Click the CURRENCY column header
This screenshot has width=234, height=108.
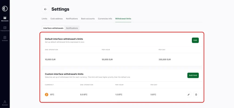pos(49,85)
